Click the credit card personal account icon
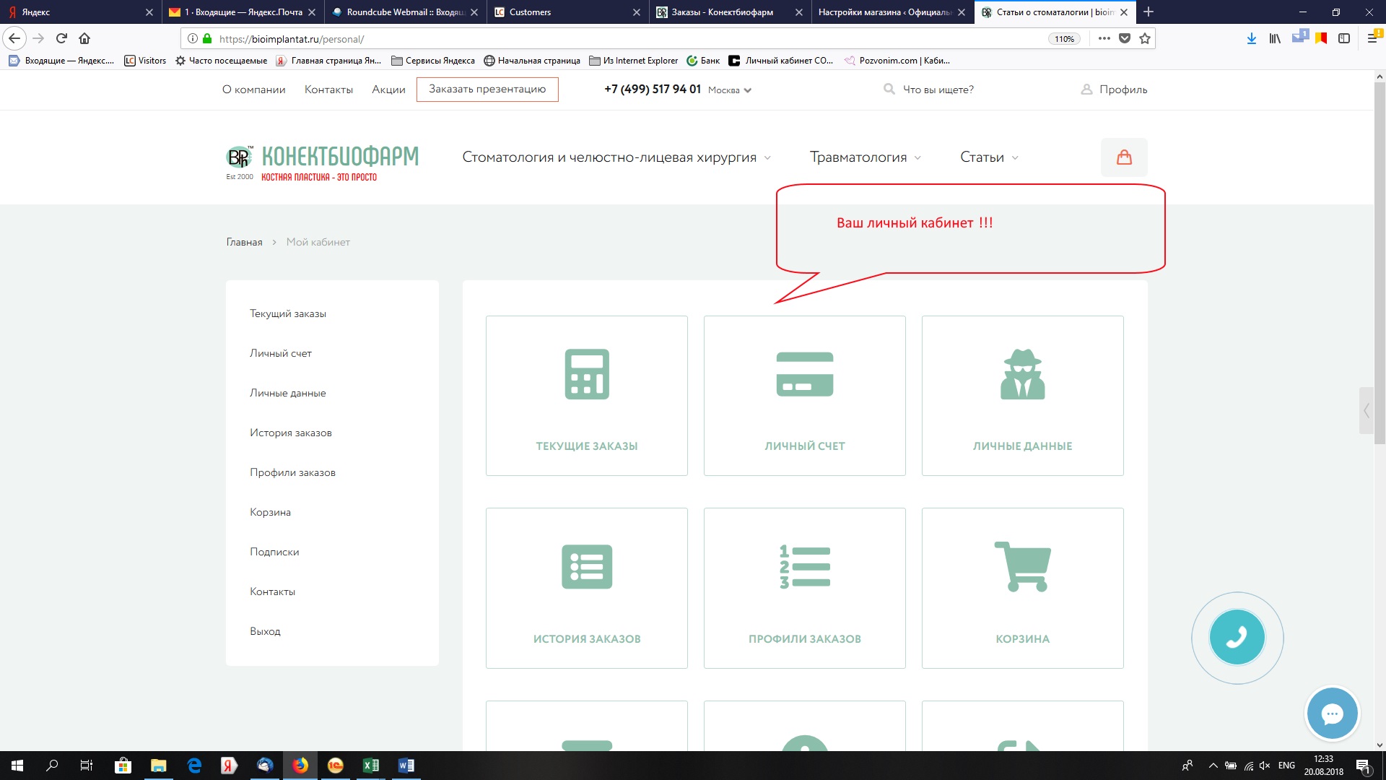1386x780 pixels. click(804, 374)
